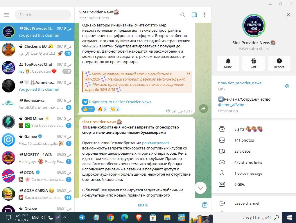Open Drazze bot chat

37,208
